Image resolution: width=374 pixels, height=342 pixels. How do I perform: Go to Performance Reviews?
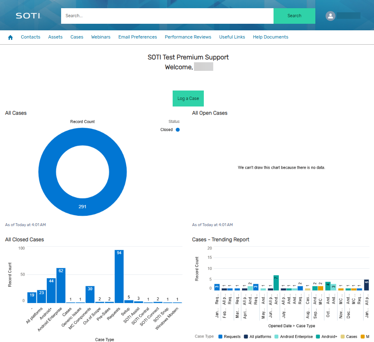point(188,37)
